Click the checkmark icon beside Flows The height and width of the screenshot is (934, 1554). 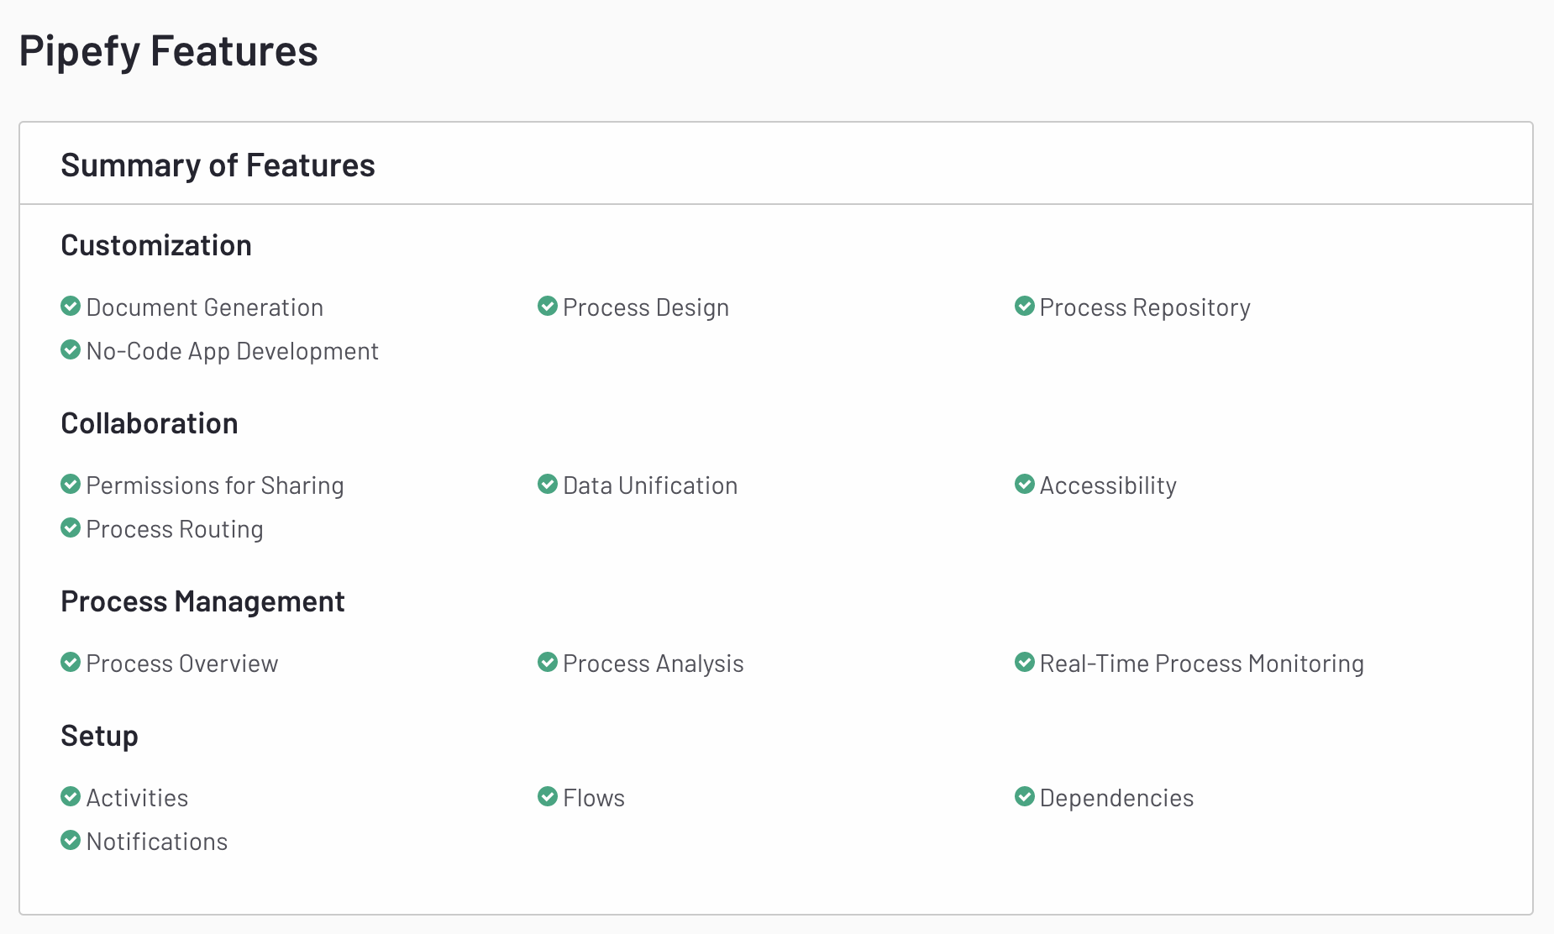click(548, 797)
